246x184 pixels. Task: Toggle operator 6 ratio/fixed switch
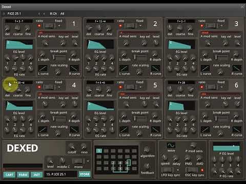(x=212, y=87)
